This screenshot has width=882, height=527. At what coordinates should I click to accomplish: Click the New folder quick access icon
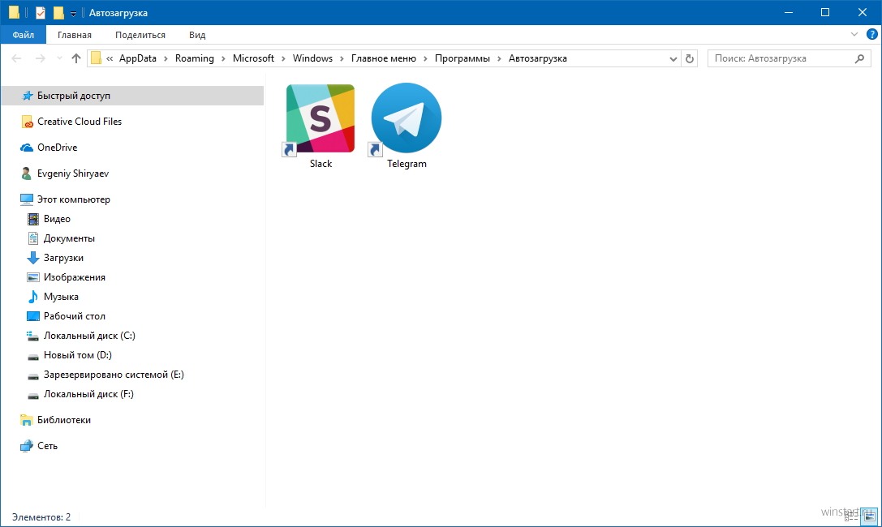pos(58,12)
